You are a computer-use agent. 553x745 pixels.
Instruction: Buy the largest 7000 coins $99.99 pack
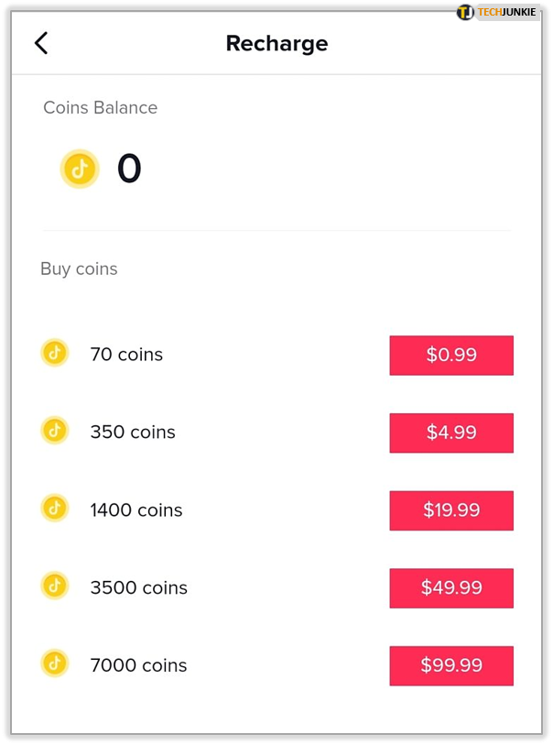click(x=451, y=665)
